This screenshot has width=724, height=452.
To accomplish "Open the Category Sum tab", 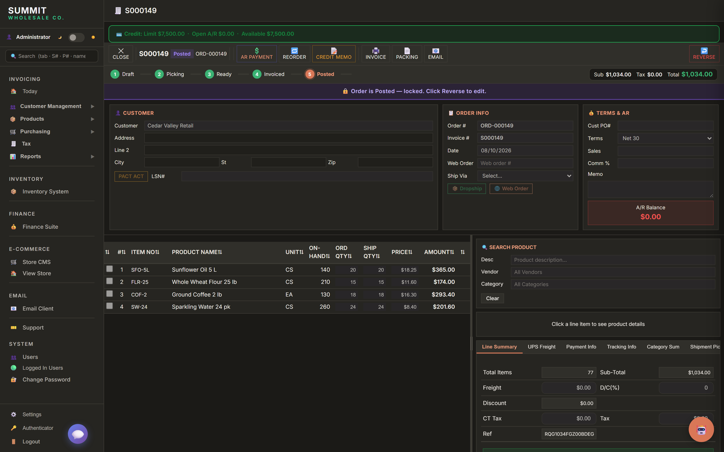I will point(663,347).
